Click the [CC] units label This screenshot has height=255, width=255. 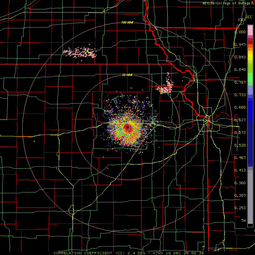[x=242, y=20]
